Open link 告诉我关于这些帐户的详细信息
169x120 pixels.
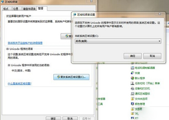point(25,43)
